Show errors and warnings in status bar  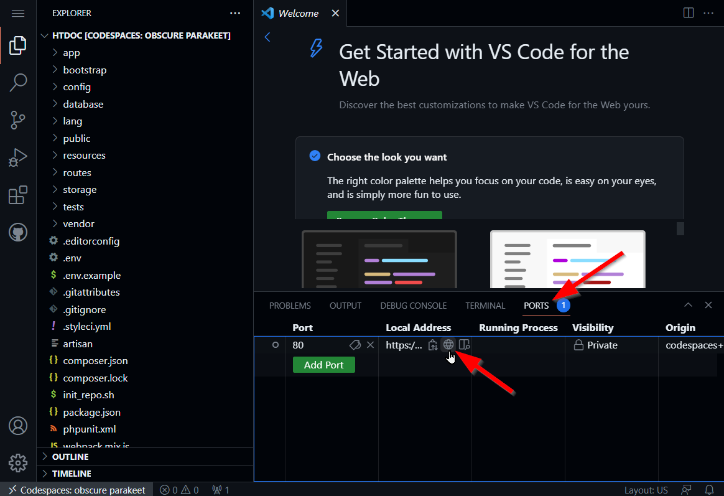pos(179,490)
